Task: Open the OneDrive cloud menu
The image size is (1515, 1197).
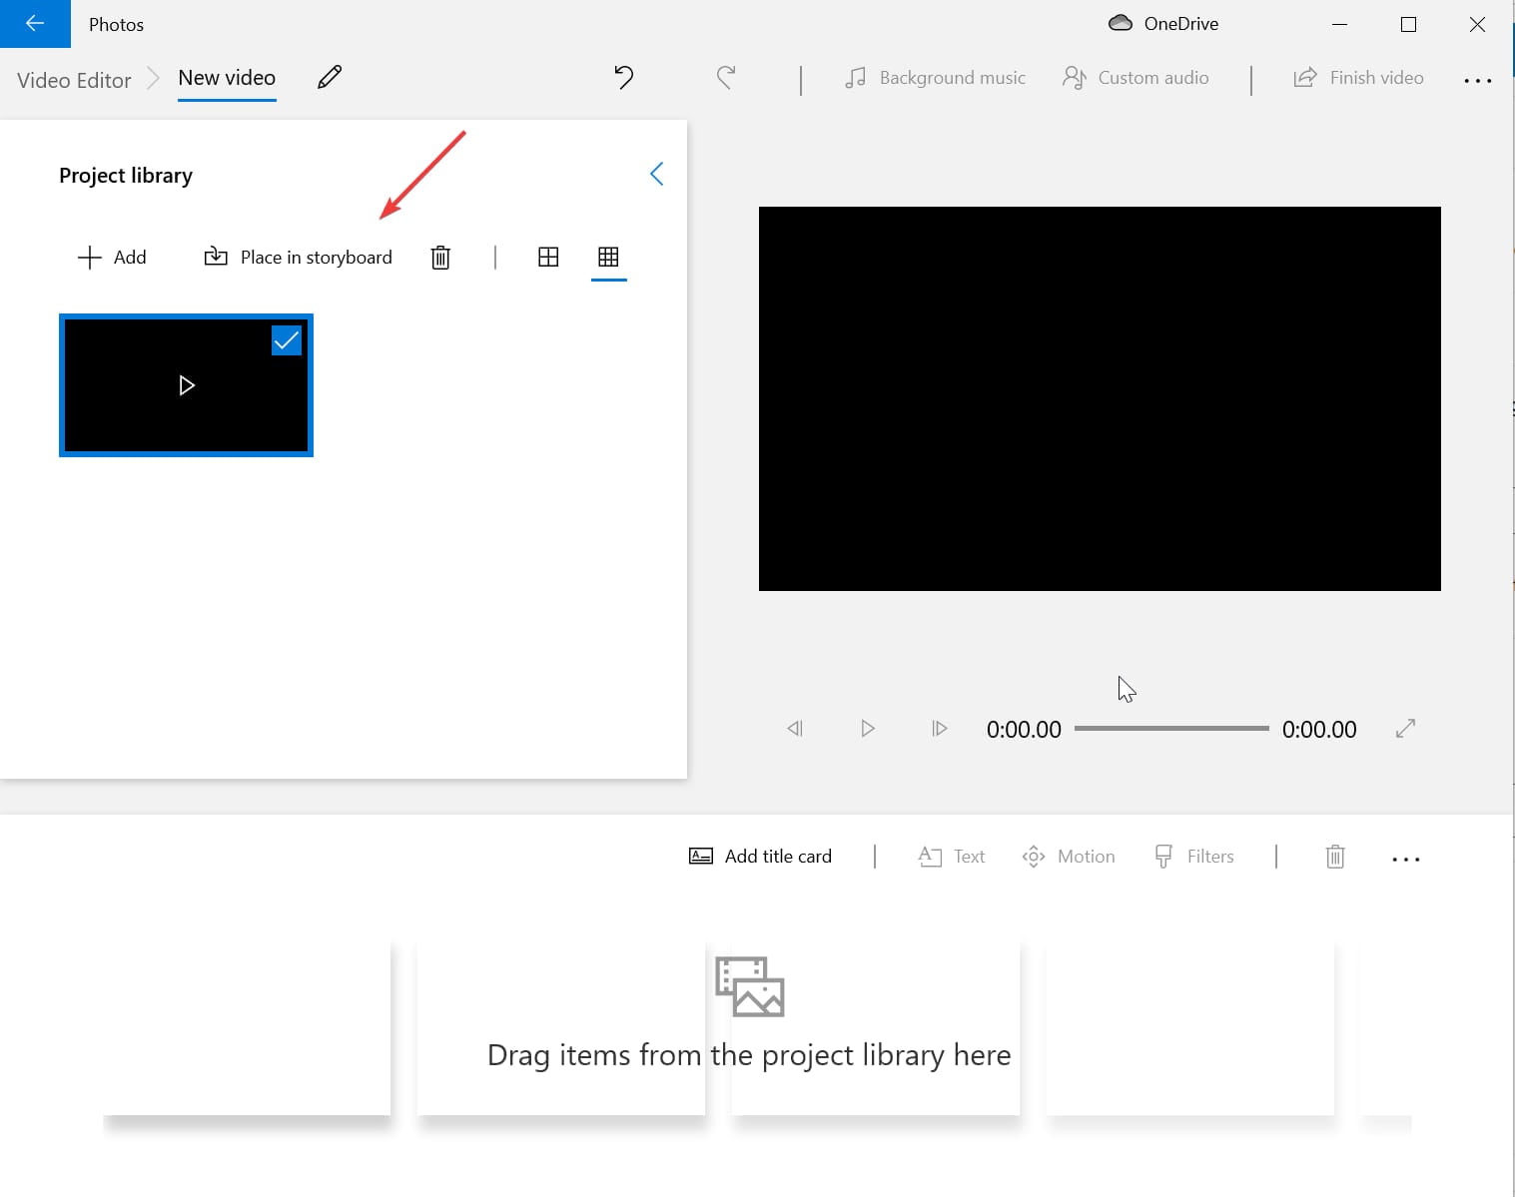Action: click(1163, 24)
